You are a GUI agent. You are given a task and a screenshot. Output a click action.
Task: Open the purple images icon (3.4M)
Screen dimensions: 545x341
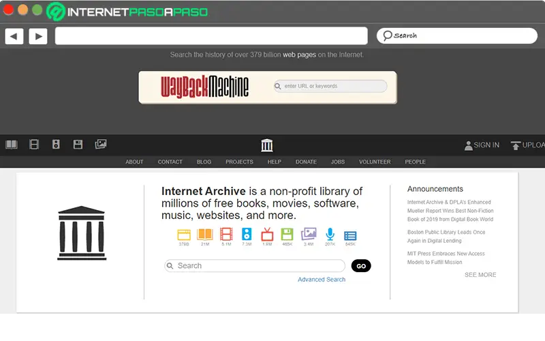click(x=309, y=234)
